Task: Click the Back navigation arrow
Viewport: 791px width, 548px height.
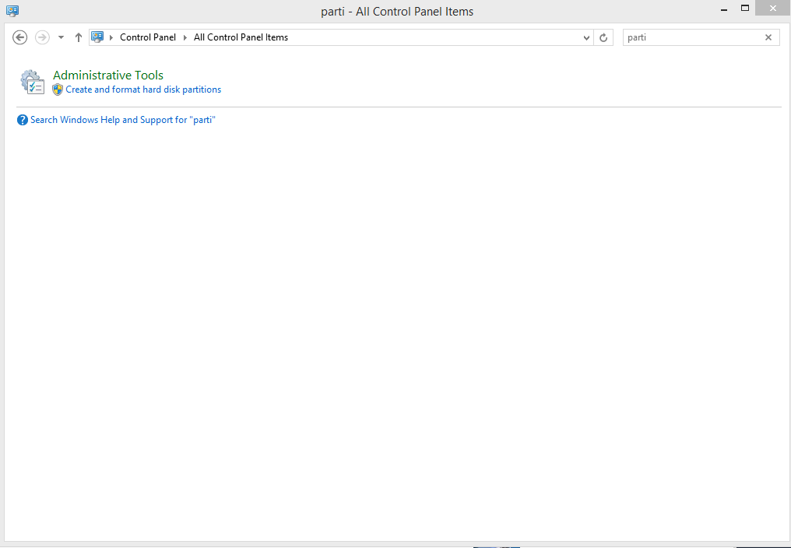Action: pyautogui.click(x=19, y=37)
